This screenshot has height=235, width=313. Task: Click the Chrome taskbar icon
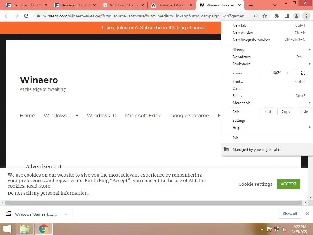pos(43,229)
